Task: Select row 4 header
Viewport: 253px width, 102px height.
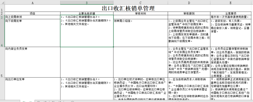Action: [x=2, y=33]
